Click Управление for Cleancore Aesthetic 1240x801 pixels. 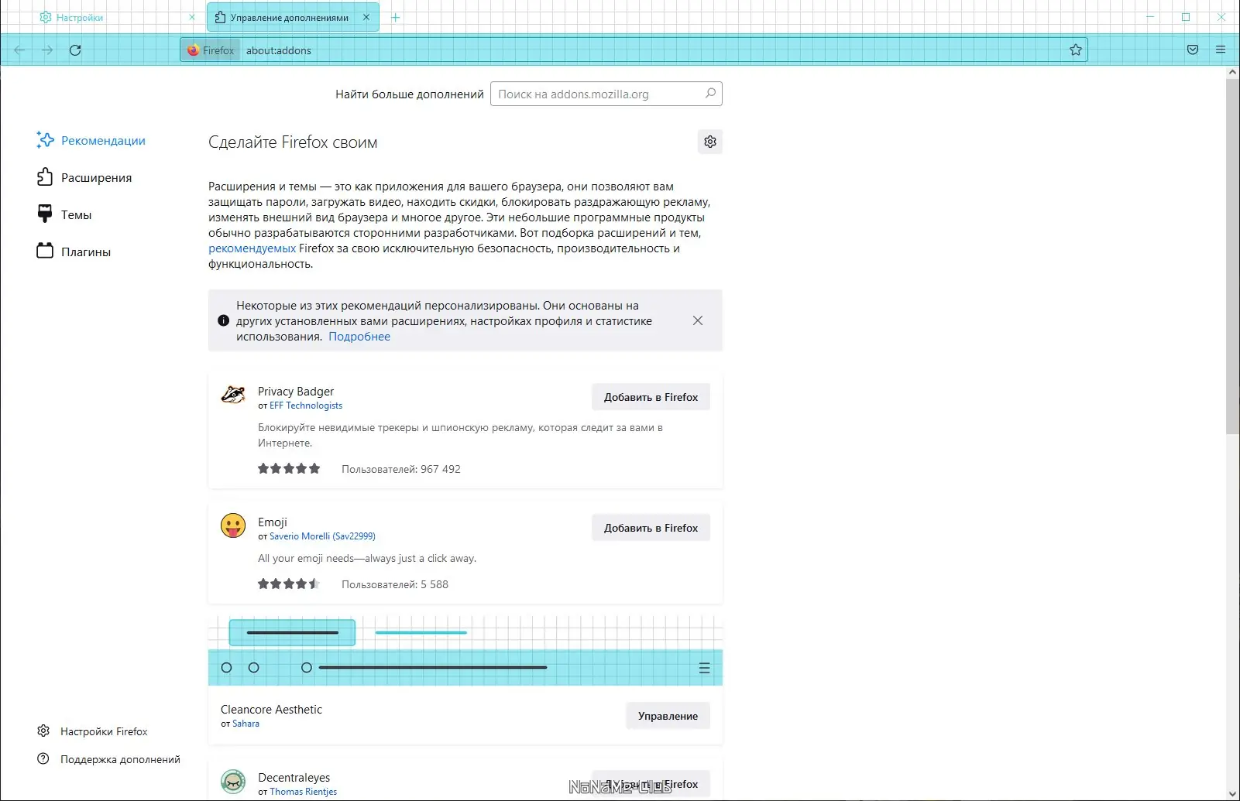668,716
